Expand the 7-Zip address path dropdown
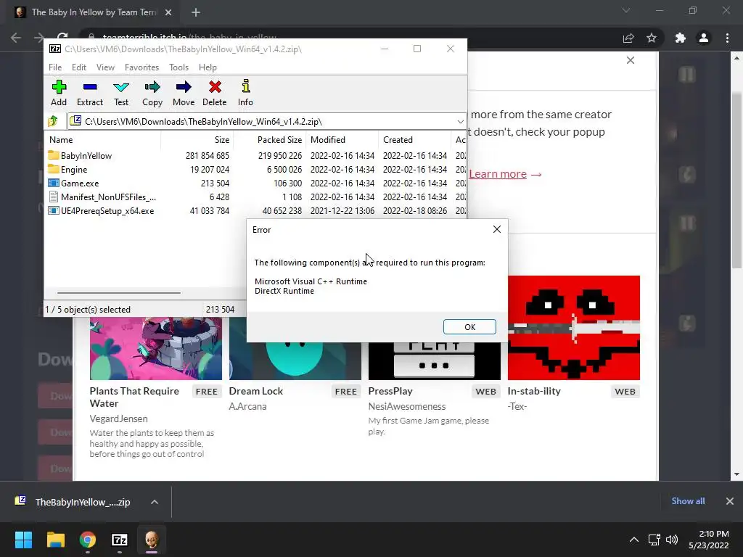The image size is (743, 557). [460, 122]
